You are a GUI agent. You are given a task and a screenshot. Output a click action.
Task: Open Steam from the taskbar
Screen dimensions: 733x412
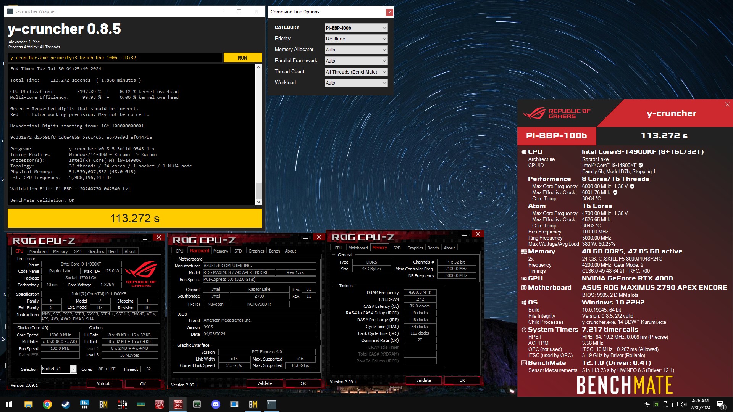point(66,404)
